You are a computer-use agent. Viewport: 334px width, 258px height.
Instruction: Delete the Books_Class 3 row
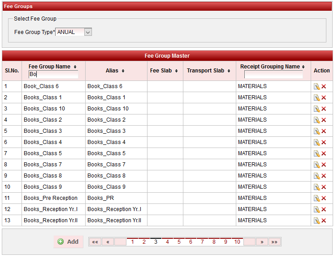324,131
